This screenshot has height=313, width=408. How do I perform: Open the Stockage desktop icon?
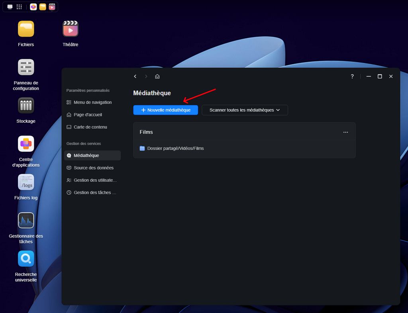(x=26, y=106)
